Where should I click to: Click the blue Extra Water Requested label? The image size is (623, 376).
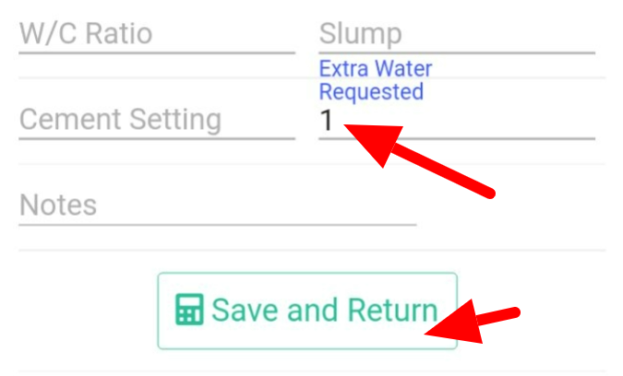(376, 80)
